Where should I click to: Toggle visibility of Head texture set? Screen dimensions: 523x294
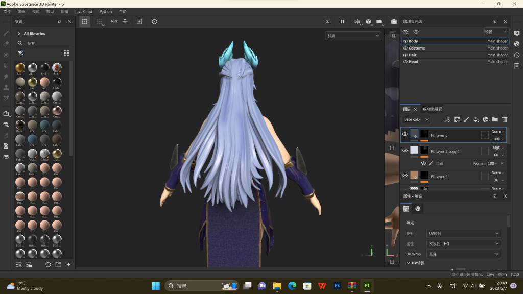pos(405,62)
